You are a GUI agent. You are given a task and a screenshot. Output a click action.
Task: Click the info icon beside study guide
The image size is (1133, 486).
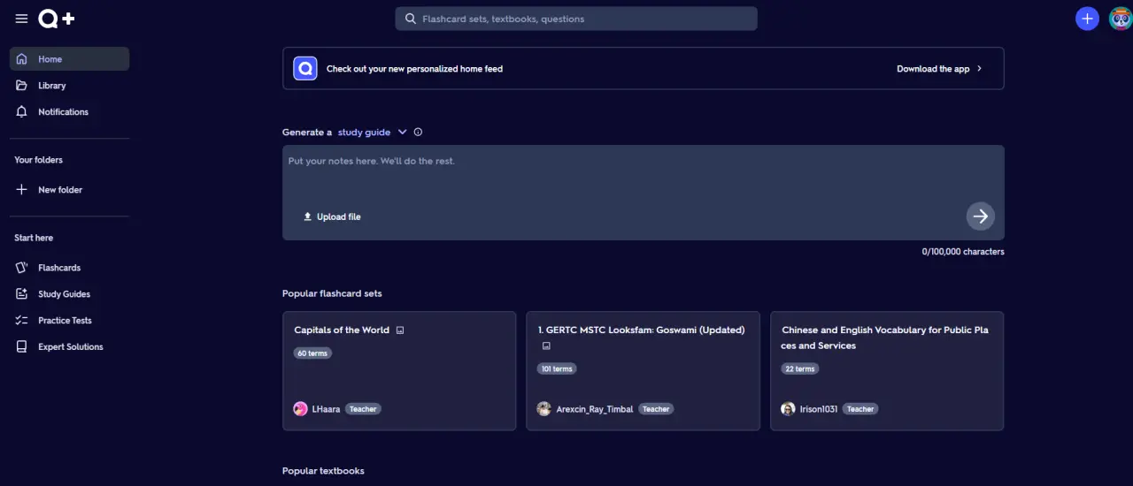(418, 133)
